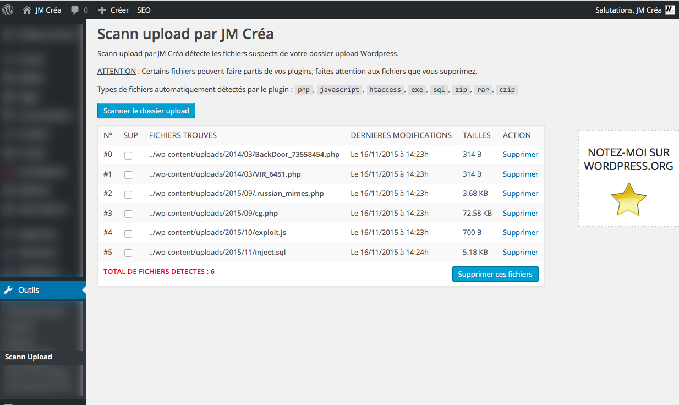679x405 pixels.
Task: Click file path inject.sql
Action: click(217, 252)
